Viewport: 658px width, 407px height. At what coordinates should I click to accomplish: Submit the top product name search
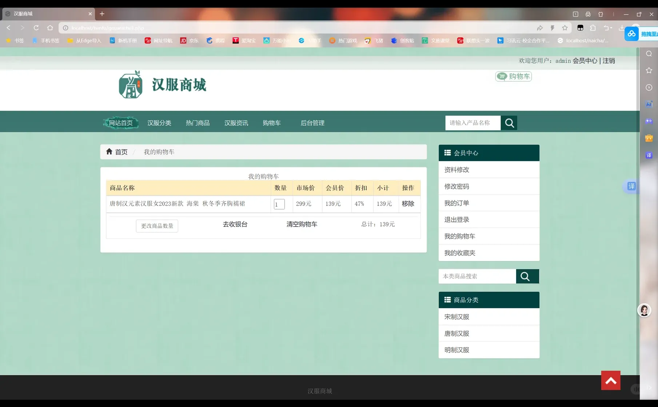pos(509,123)
